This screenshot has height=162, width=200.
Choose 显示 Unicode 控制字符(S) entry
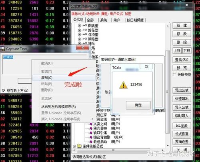click(64, 113)
